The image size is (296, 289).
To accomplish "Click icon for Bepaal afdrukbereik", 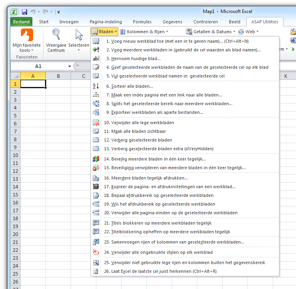I will coord(96,195).
